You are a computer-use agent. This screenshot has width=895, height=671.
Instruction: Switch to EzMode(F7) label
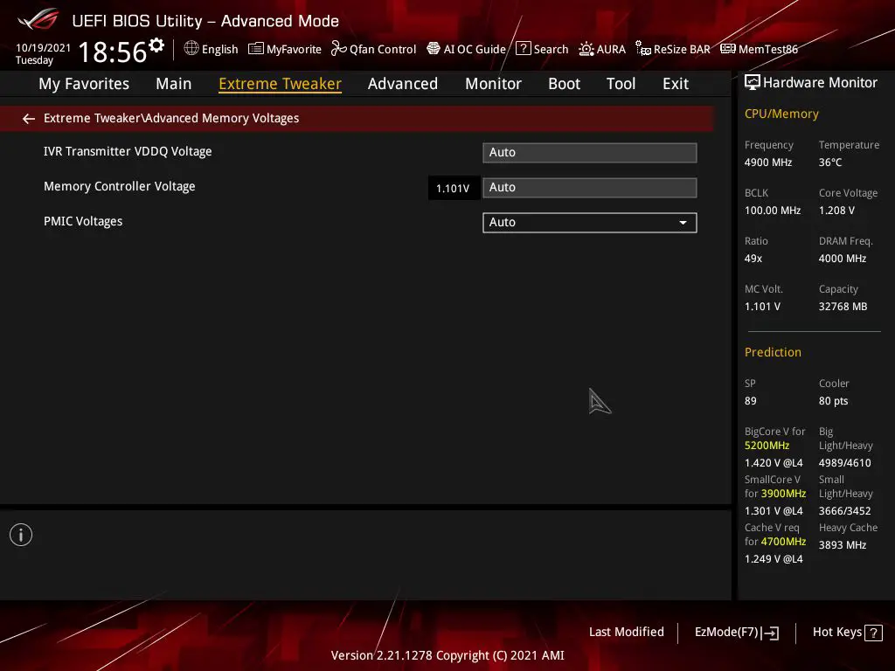726,632
